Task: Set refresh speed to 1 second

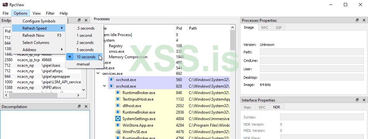Action: 84,35
